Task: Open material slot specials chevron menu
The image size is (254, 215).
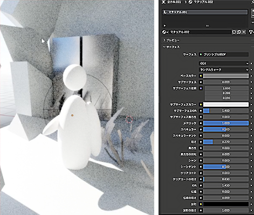Action: click(252, 23)
